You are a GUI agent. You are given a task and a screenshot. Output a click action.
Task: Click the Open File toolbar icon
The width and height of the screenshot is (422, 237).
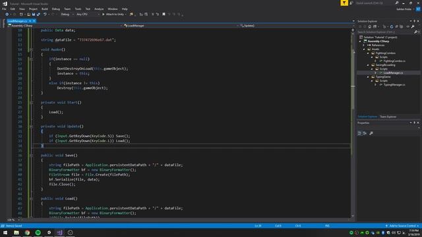(29, 14)
